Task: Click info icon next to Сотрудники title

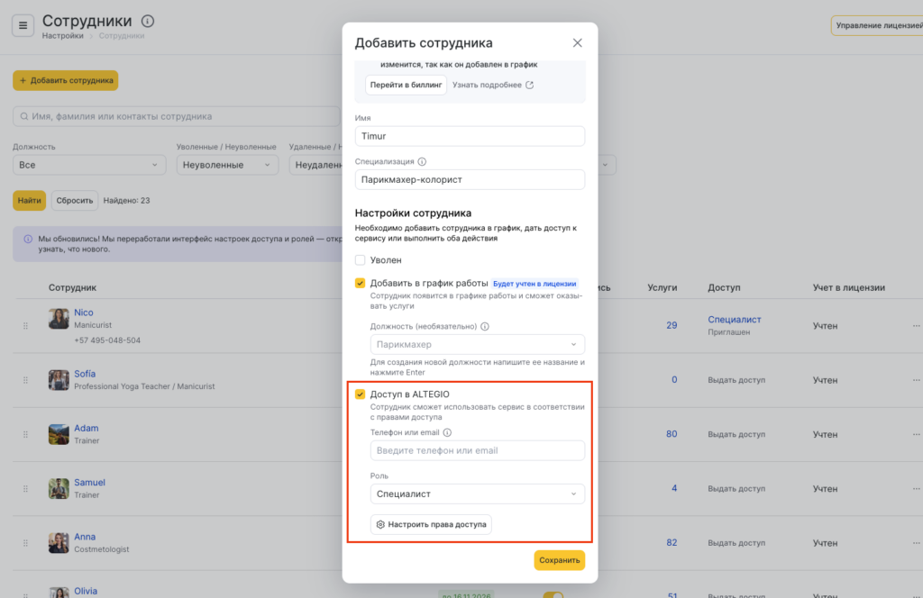Action: click(148, 21)
